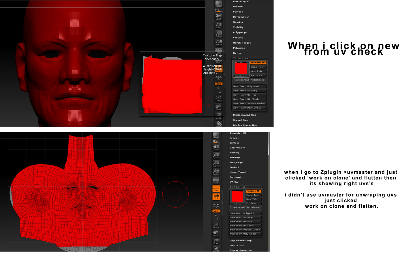Toggle the orange Floor grid button in lower screenshot
The width and height of the screenshot is (401, 255).
point(216,188)
